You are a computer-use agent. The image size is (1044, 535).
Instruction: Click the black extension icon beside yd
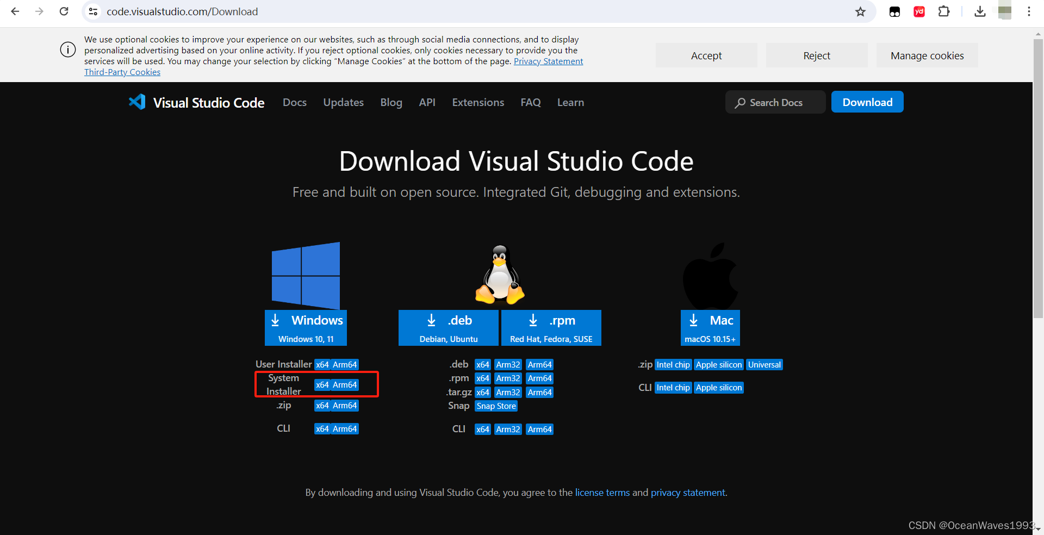pos(894,11)
